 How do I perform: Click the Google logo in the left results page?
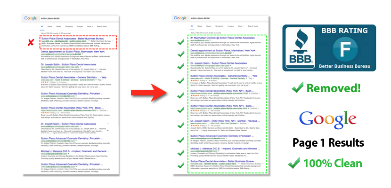pyautogui.click(x=31, y=18)
